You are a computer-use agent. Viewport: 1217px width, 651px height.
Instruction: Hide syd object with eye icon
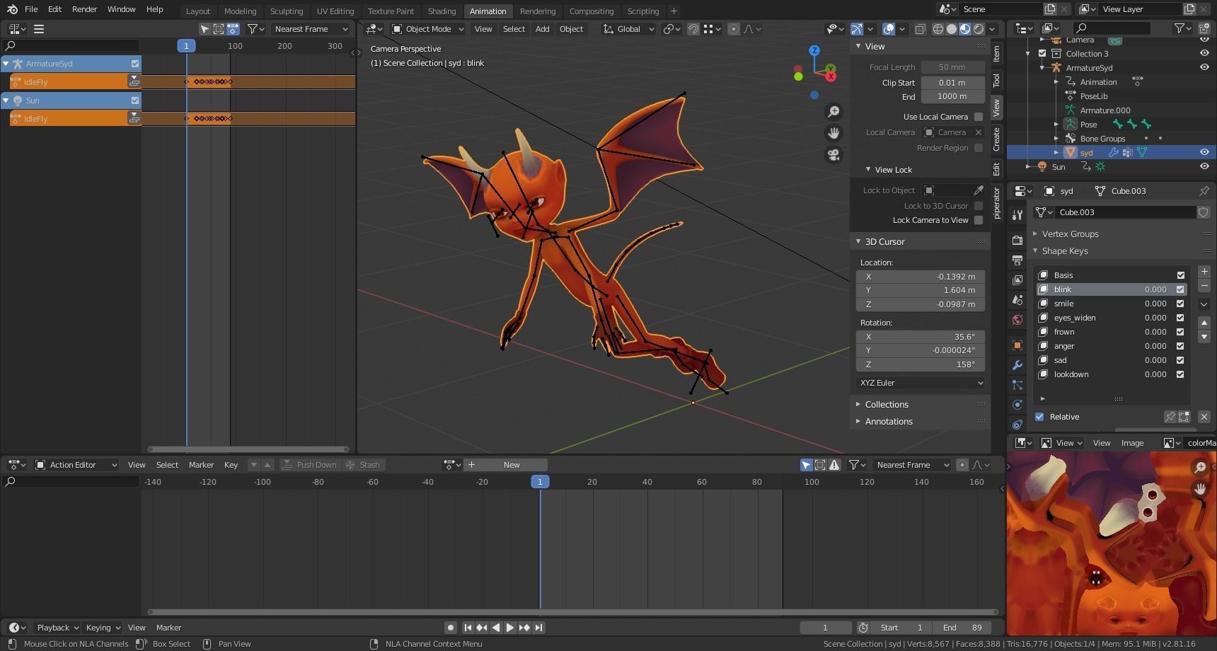(1204, 152)
